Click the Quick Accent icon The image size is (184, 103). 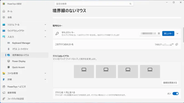8,67
